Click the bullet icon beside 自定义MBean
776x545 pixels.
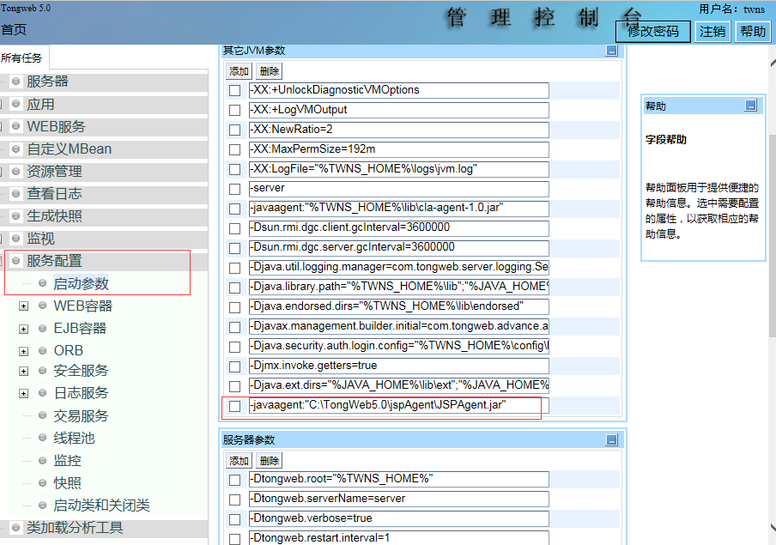[x=15, y=148]
